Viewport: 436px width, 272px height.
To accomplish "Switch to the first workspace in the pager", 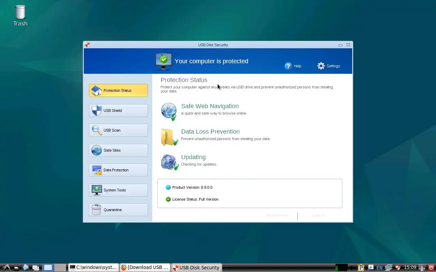I will (48, 268).
